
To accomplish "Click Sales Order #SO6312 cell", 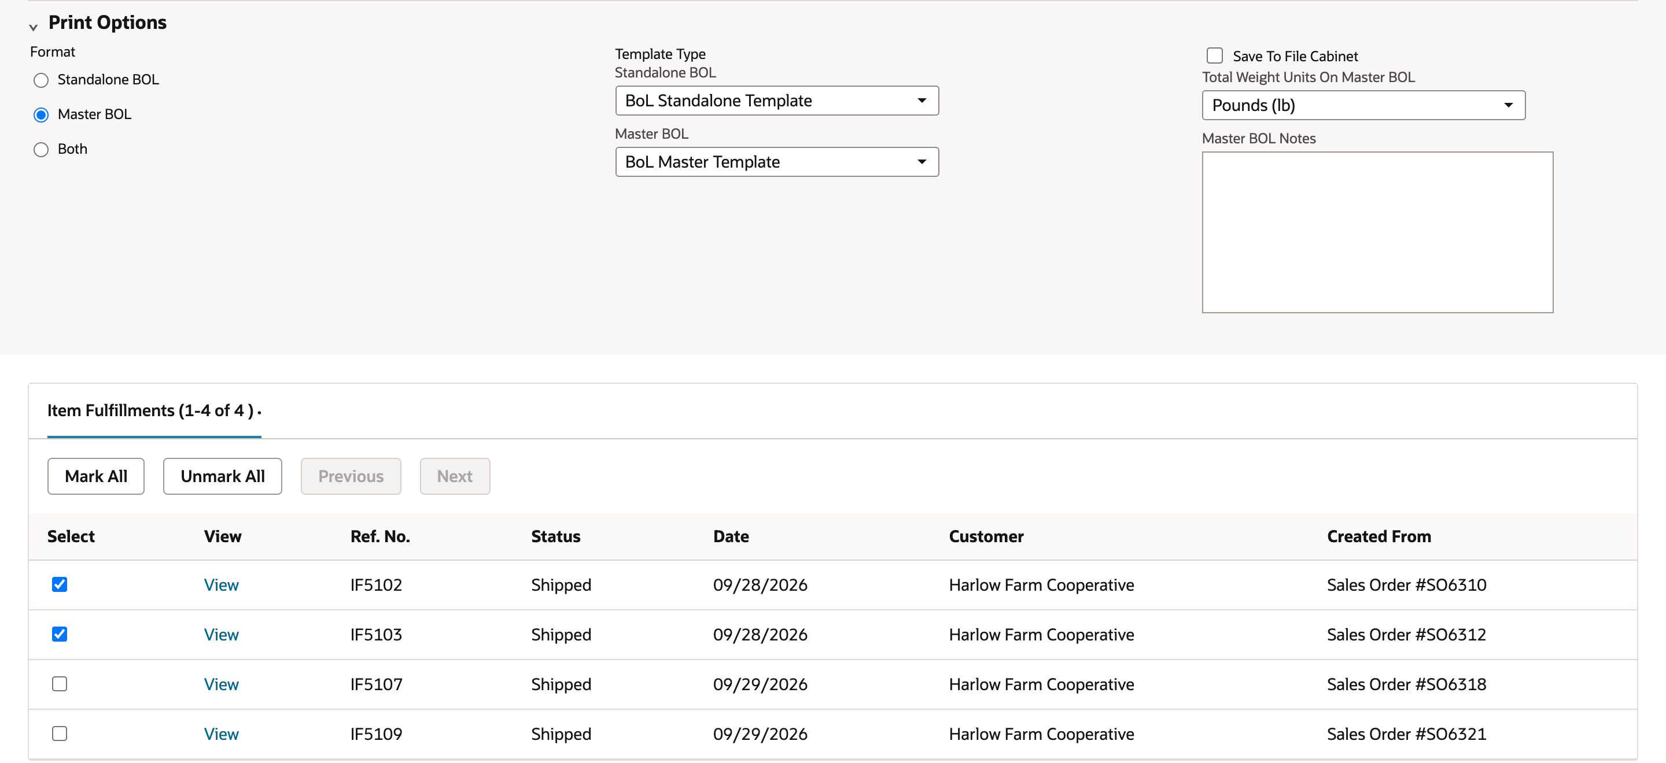I will [1407, 635].
